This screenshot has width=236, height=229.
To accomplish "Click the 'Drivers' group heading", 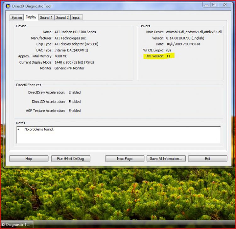I will pyautogui.click(x=145, y=26).
